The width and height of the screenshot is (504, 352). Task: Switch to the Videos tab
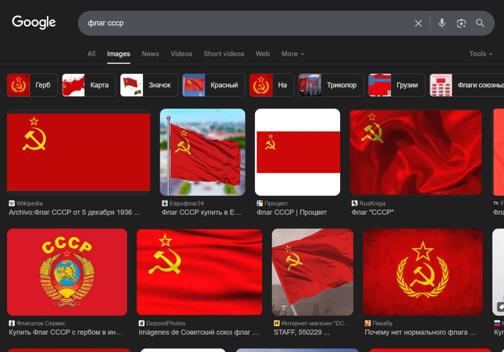pyautogui.click(x=181, y=54)
